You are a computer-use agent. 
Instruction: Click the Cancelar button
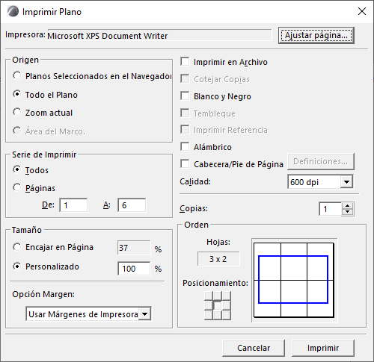coord(254,348)
